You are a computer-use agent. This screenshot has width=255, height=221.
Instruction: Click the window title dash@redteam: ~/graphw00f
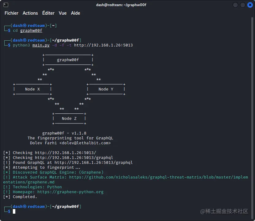pyautogui.click(x=121, y=5)
